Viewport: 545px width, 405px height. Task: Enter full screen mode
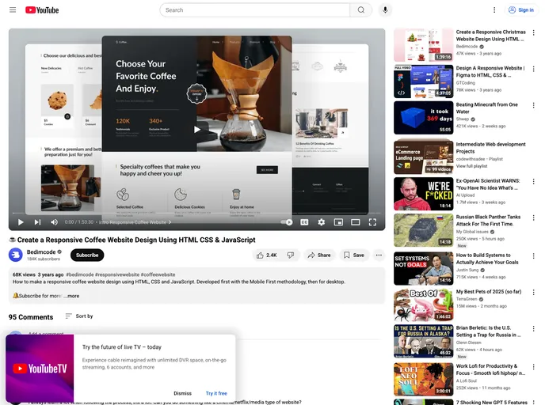click(x=372, y=222)
